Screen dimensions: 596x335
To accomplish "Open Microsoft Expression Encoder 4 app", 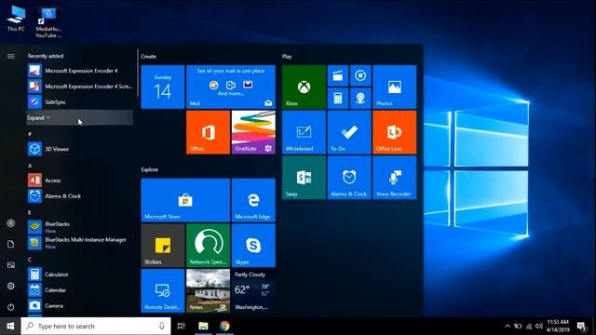I will (x=80, y=71).
